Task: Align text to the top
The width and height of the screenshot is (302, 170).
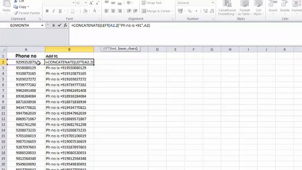Action: click(x=107, y=3)
